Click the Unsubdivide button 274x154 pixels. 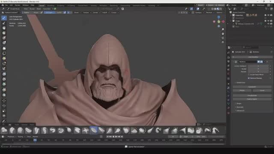click(x=252, y=95)
